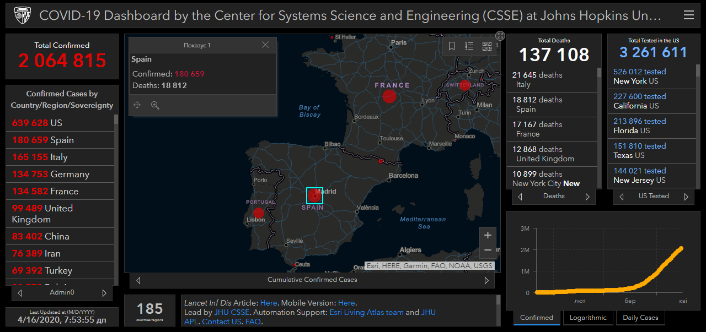Go to next US Tested panel

(x=686, y=197)
